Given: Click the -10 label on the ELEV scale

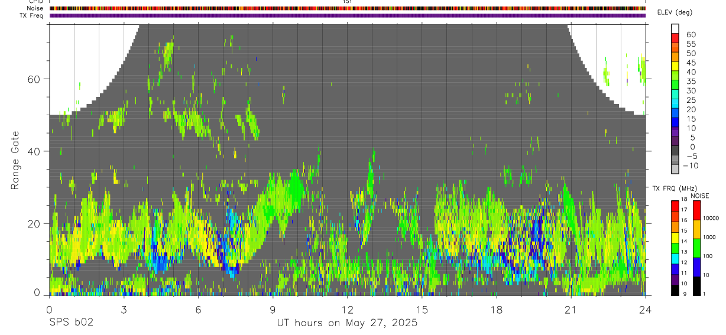Looking at the screenshot, I should (691, 166).
